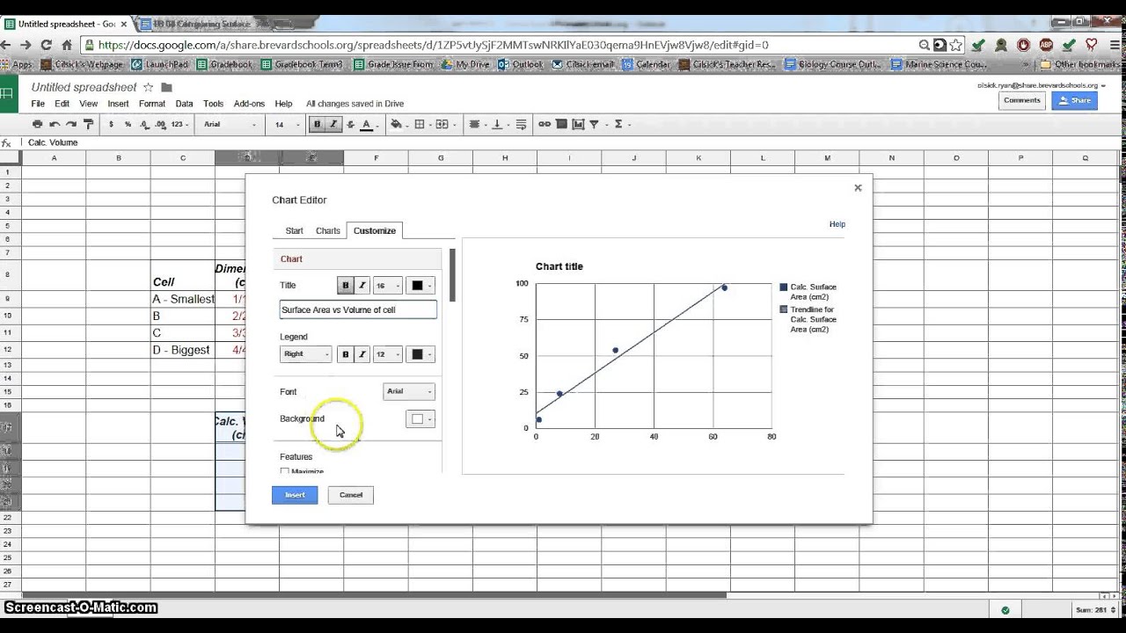The width and height of the screenshot is (1126, 633).
Task: Open the File menu
Action: [x=38, y=104]
